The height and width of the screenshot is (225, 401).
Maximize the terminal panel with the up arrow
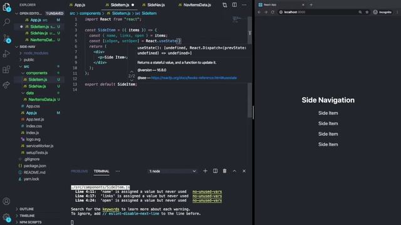coord(234,171)
